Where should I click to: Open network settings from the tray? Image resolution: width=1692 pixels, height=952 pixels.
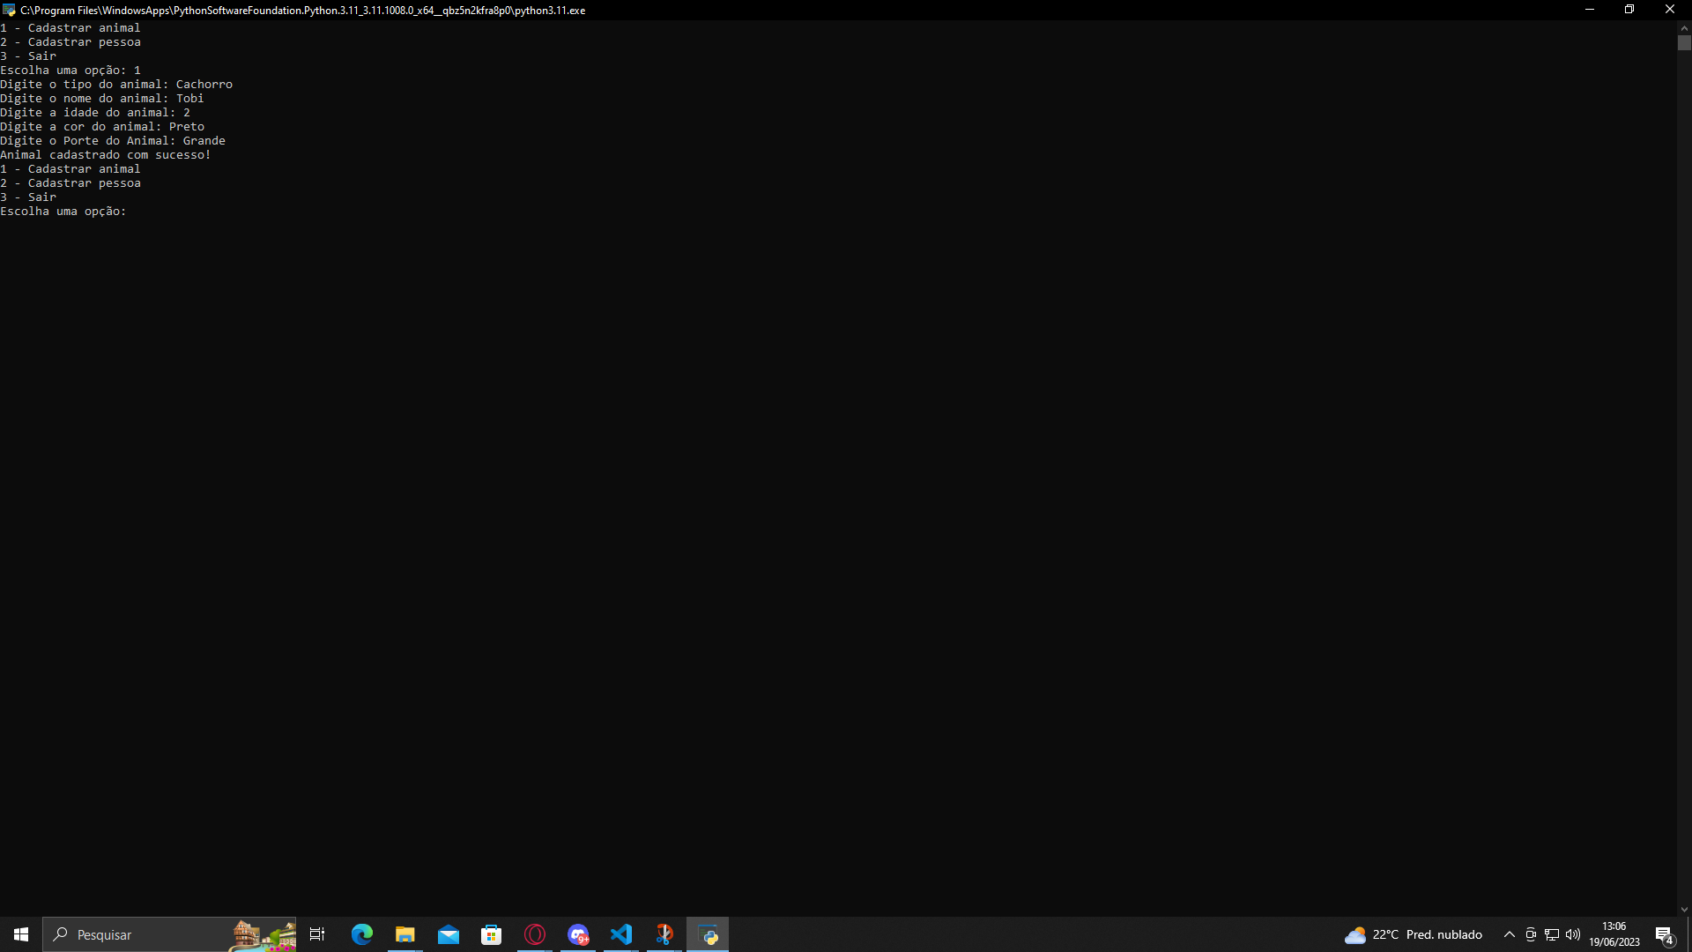pyautogui.click(x=1552, y=934)
